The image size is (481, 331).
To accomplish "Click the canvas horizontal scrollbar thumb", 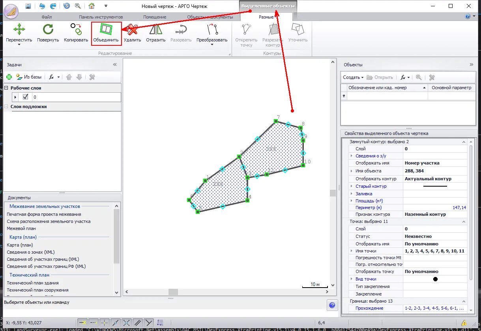I will (x=174, y=292).
